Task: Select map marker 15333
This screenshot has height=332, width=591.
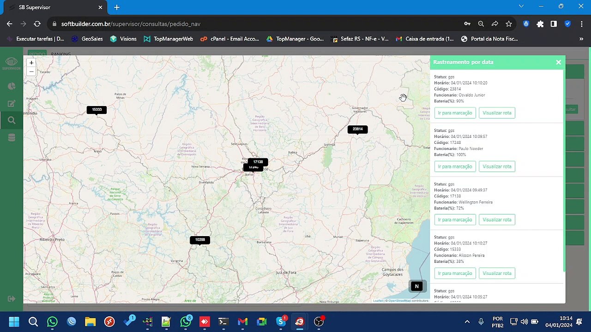Action: (96, 110)
